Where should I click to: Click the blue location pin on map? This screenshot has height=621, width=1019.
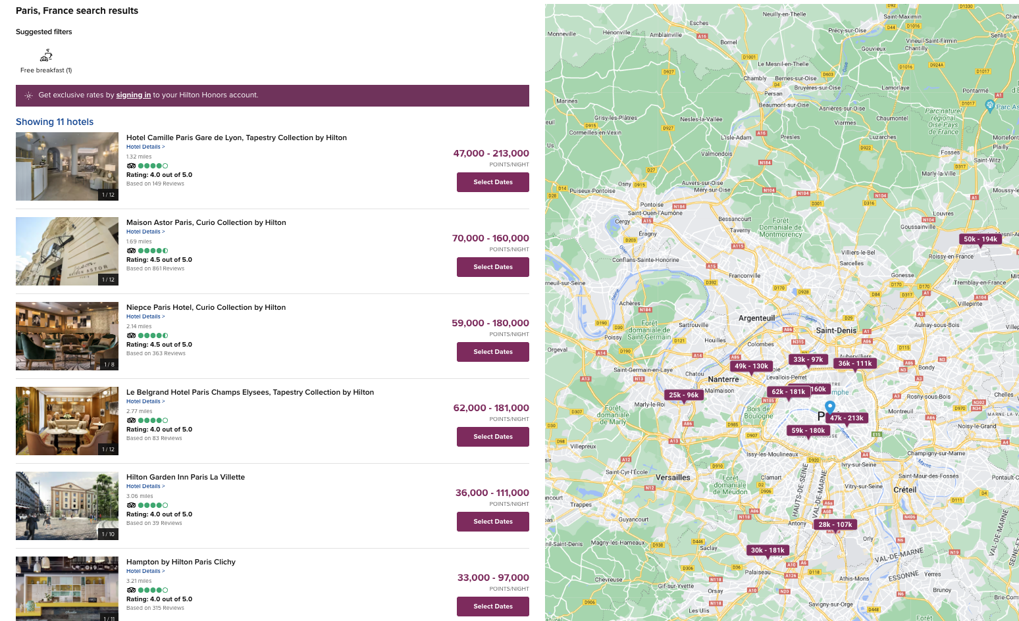[x=830, y=407]
